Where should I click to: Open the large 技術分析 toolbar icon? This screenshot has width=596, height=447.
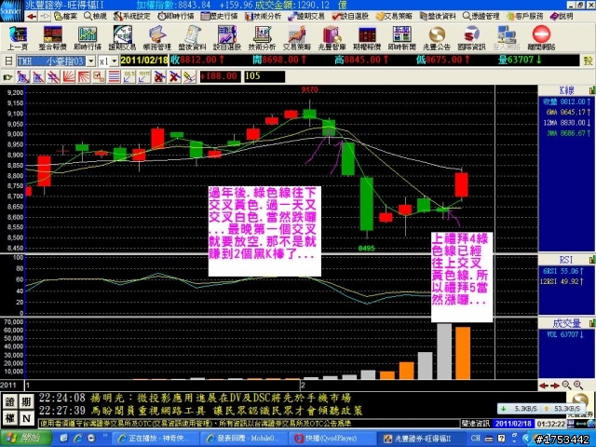click(x=262, y=38)
